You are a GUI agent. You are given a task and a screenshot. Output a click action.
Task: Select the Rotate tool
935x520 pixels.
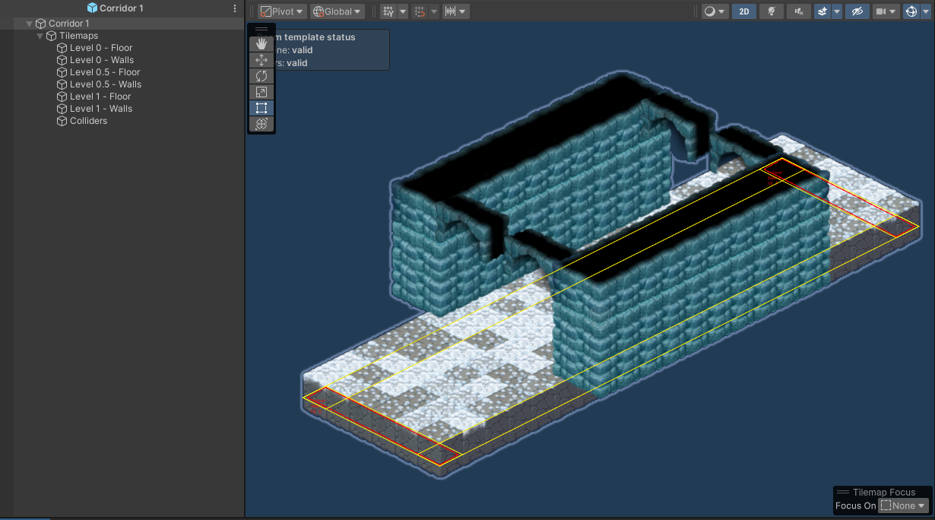point(261,75)
